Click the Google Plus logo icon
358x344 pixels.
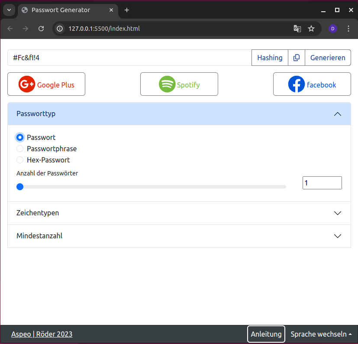27,84
